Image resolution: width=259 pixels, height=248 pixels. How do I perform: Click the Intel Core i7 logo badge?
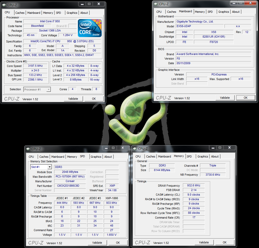coord(90,28)
